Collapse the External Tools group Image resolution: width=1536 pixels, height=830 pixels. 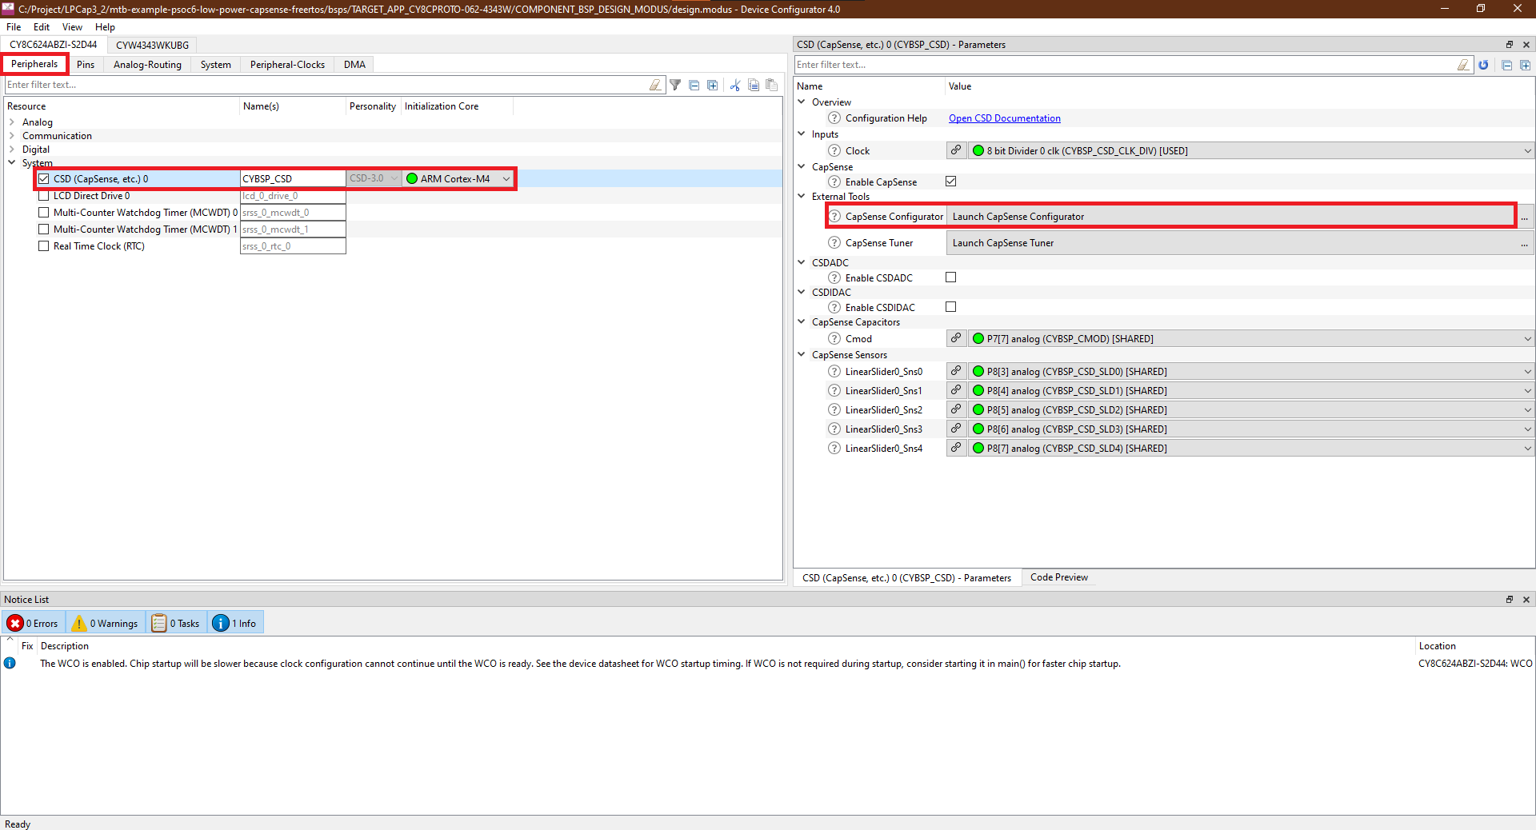(802, 196)
